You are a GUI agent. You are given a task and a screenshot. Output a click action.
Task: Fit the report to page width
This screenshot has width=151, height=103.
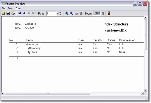point(76,13)
